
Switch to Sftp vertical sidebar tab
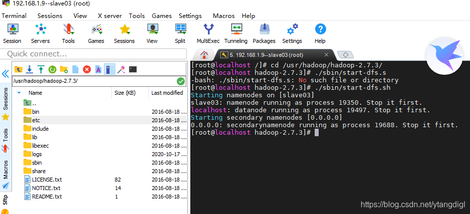tap(5, 204)
